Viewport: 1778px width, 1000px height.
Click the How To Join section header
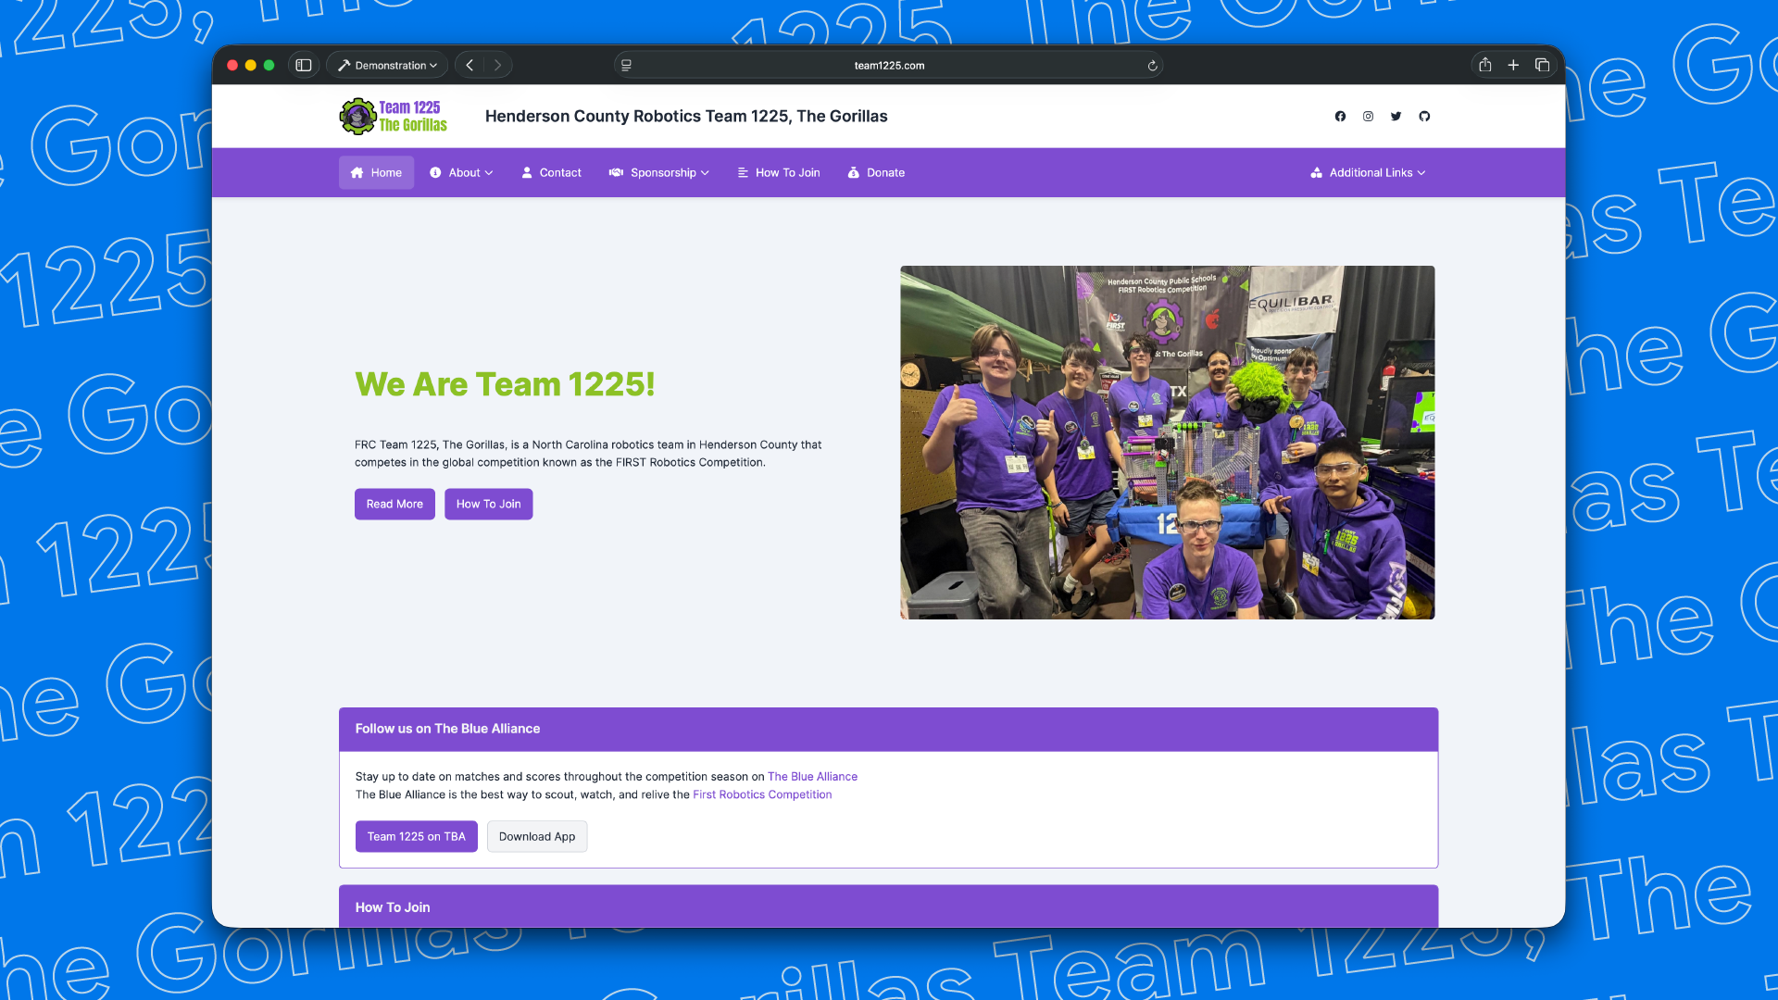[x=888, y=906]
